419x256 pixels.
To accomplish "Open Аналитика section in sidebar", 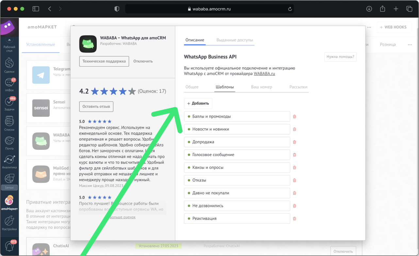I will (9, 162).
